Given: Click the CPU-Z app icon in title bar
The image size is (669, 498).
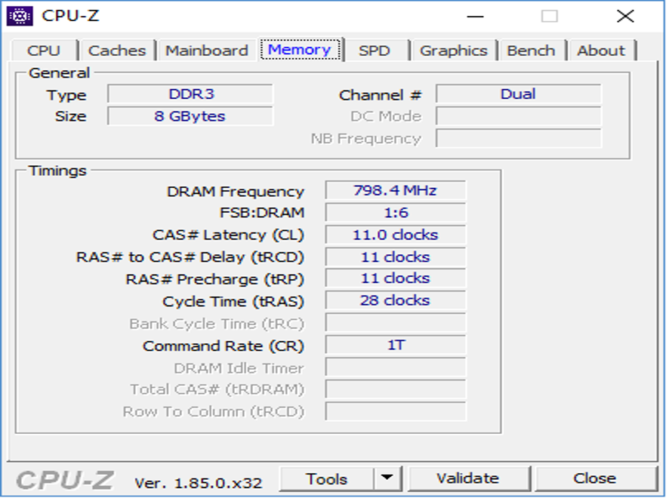Looking at the screenshot, I should point(20,16).
